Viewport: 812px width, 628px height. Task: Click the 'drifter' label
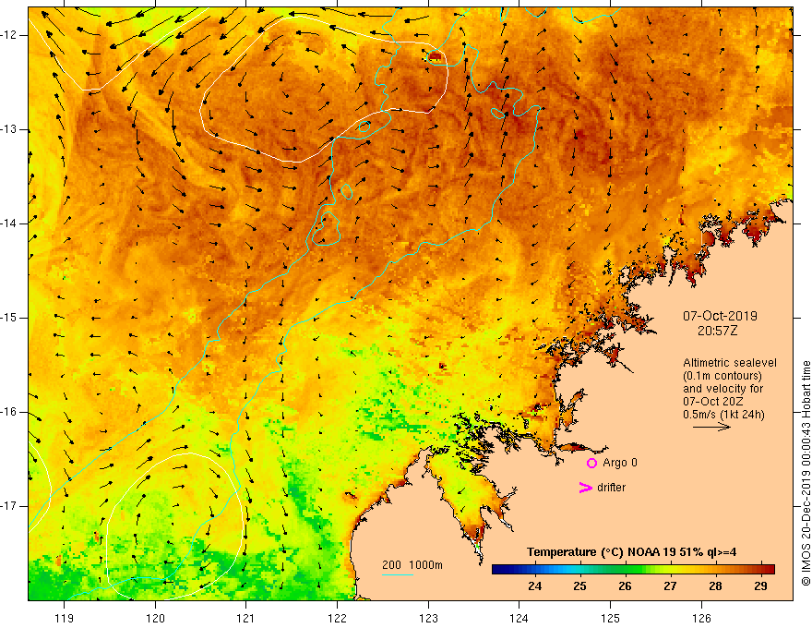tap(611, 488)
